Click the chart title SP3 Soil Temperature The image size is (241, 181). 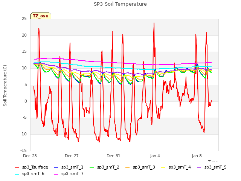(x=120, y=4)
